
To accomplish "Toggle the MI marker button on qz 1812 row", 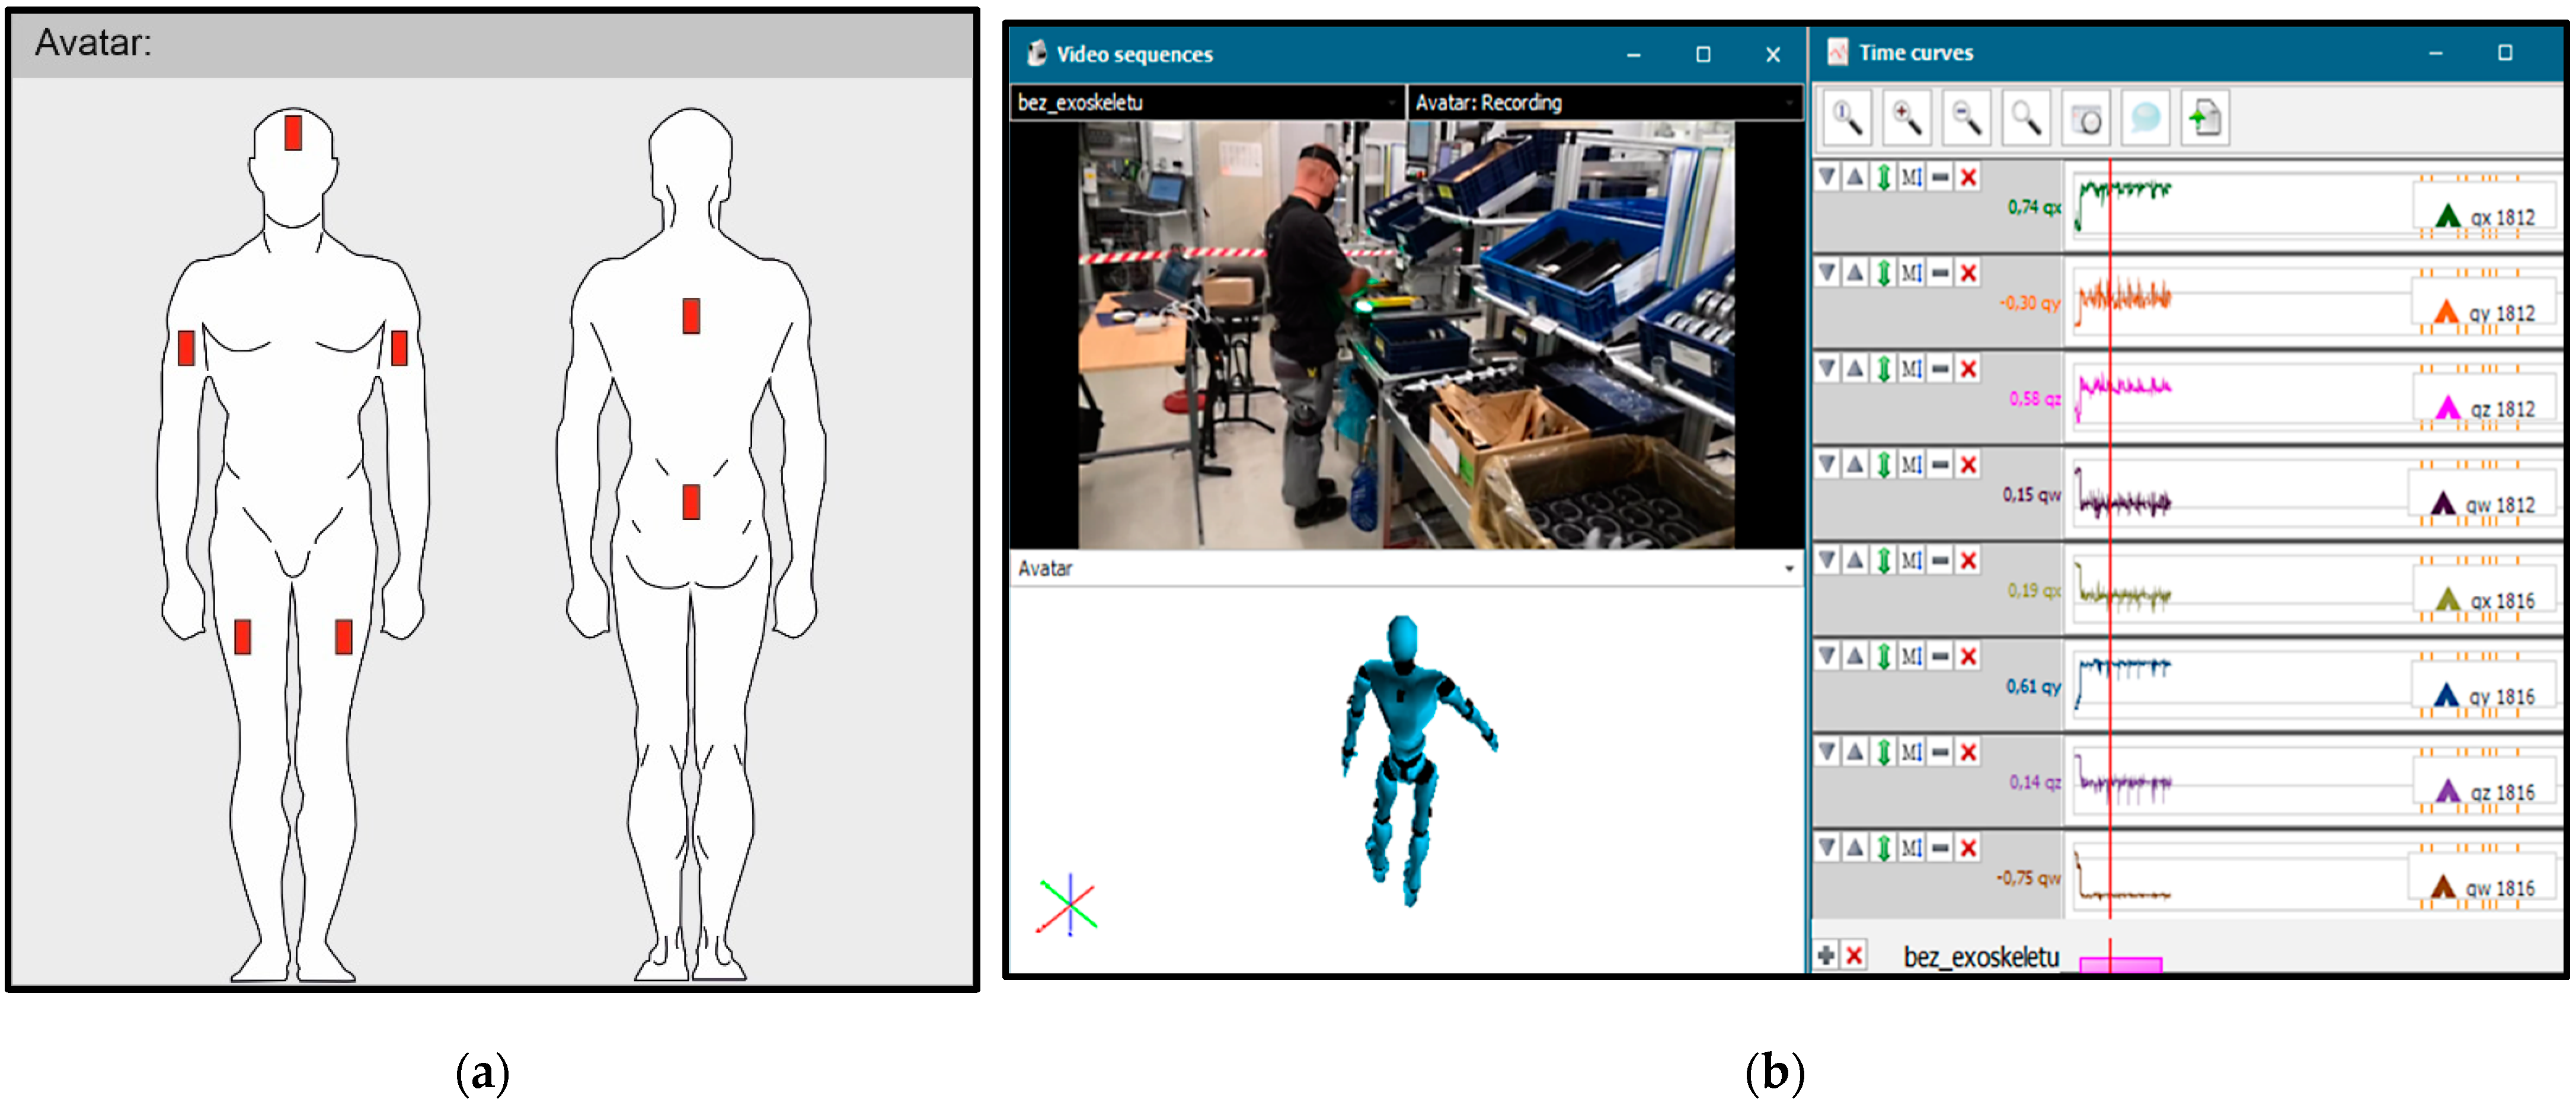I will 1911,369.
